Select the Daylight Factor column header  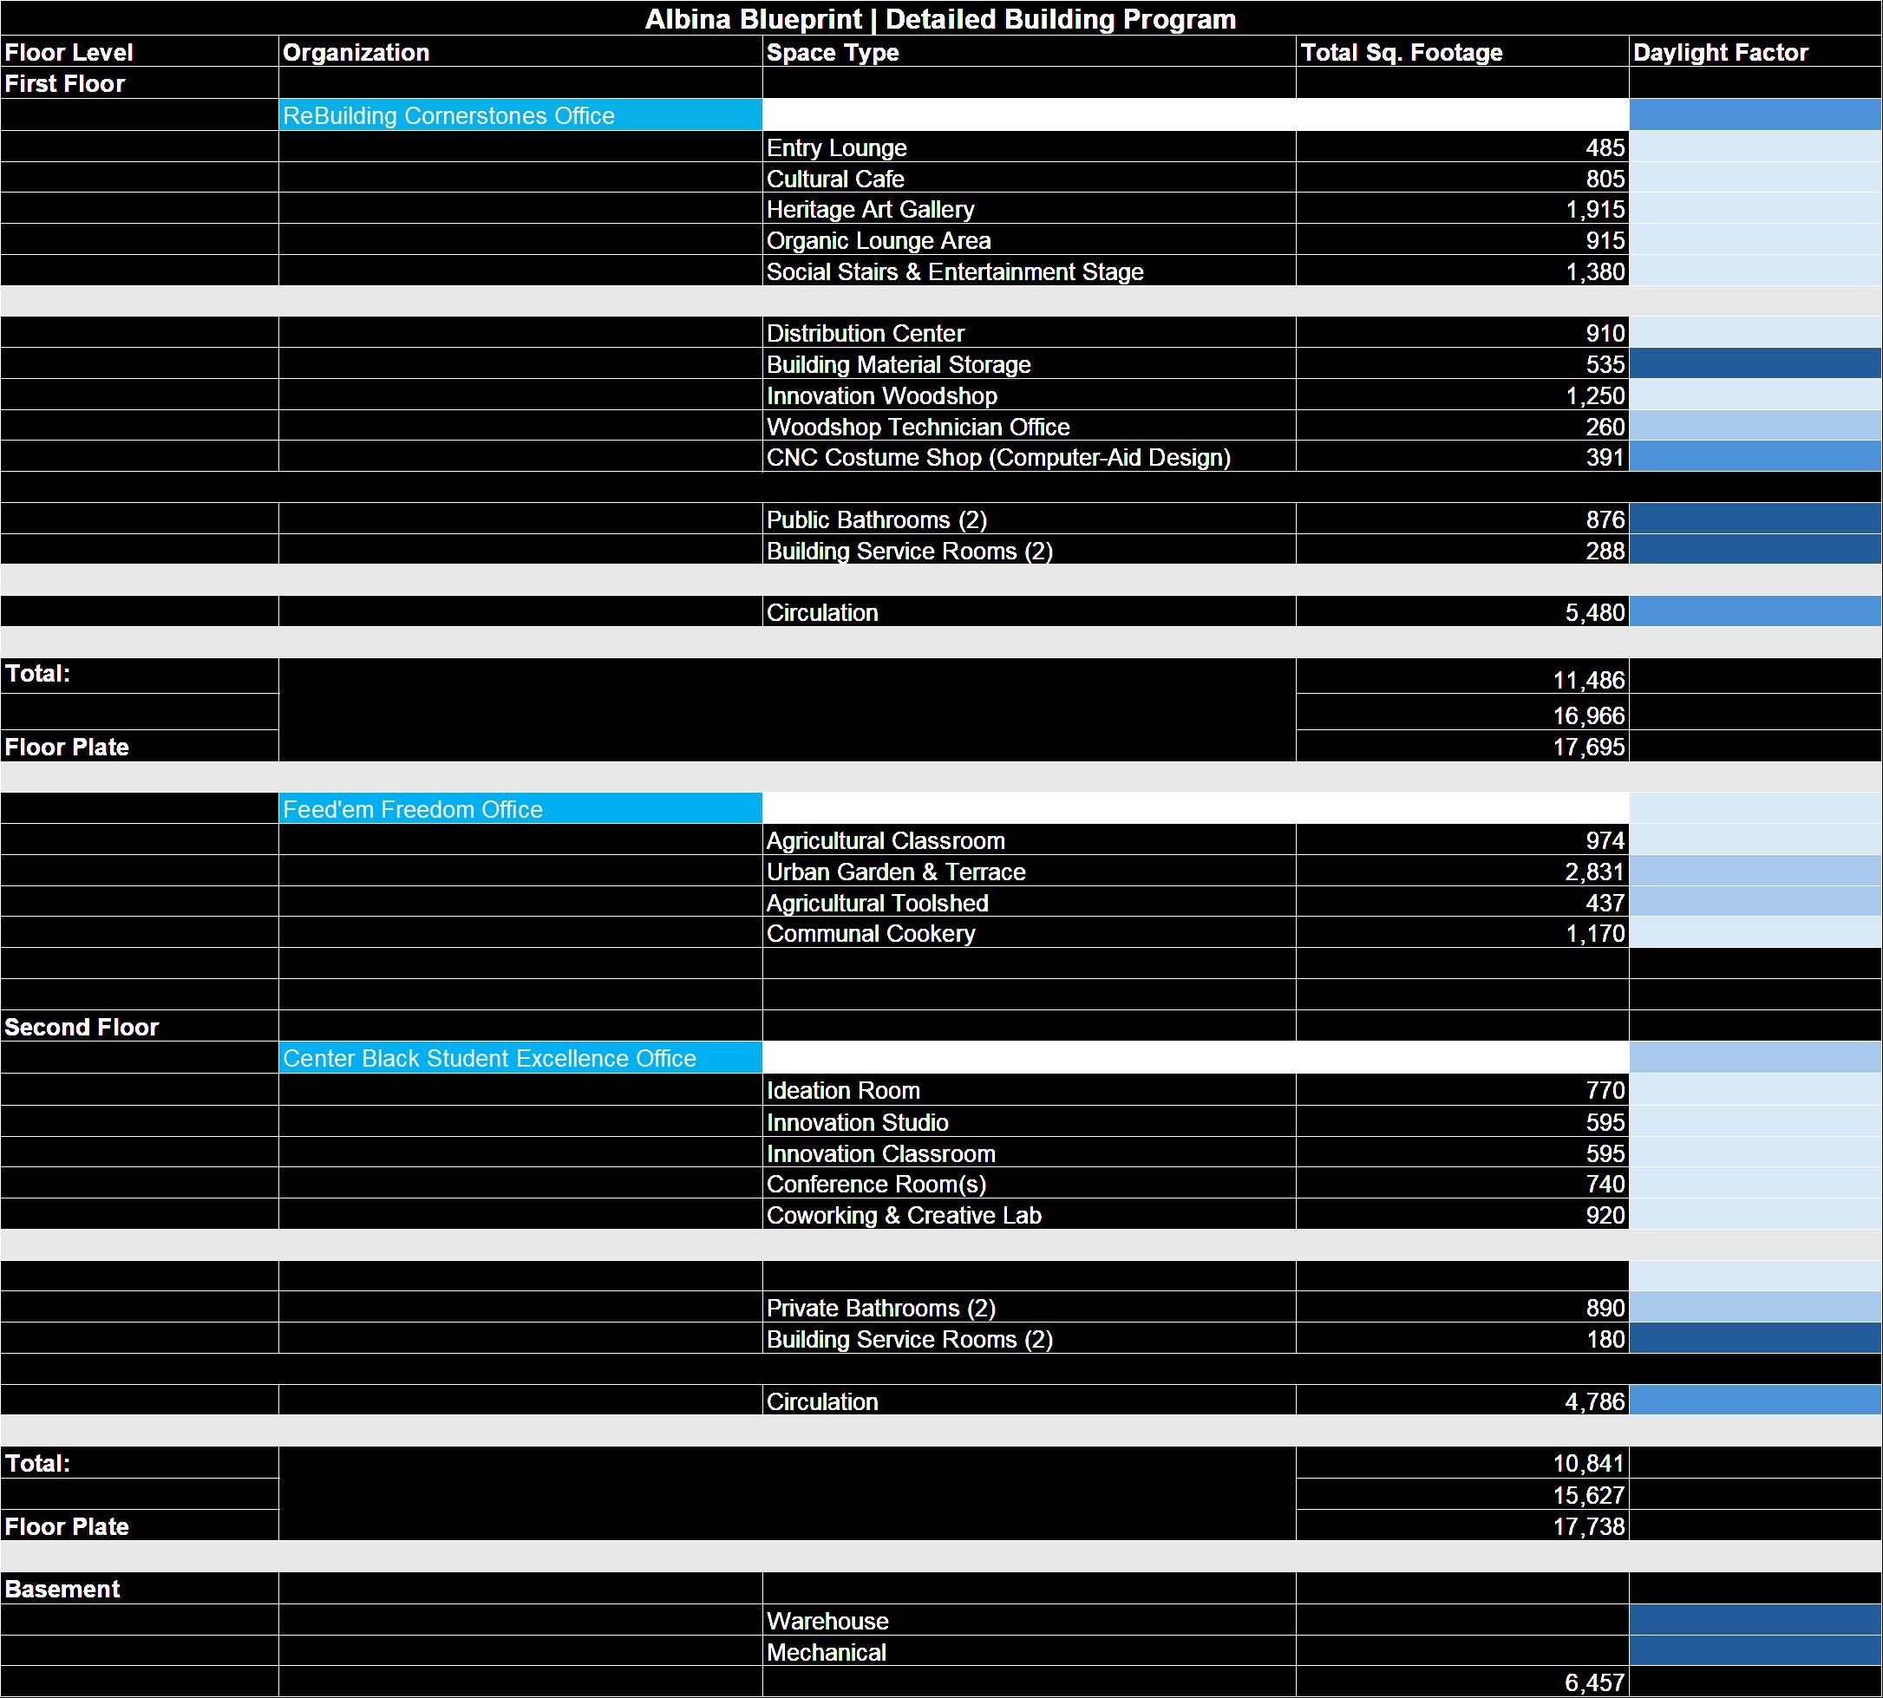pyautogui.click(x=1755, y=52)
